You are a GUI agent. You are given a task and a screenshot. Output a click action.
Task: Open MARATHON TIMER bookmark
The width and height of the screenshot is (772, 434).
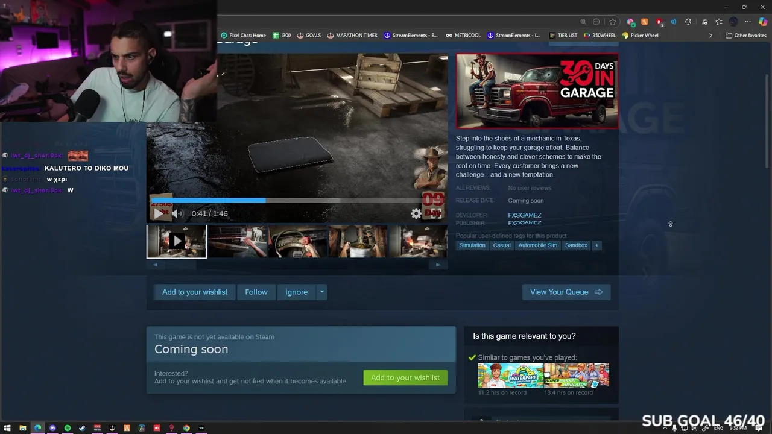pyautogui.click(x=352, y=35)
